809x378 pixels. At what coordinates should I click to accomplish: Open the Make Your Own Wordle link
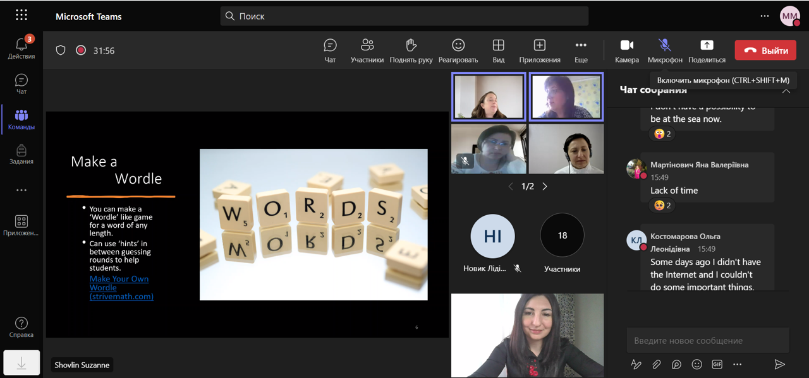[121, 287]
